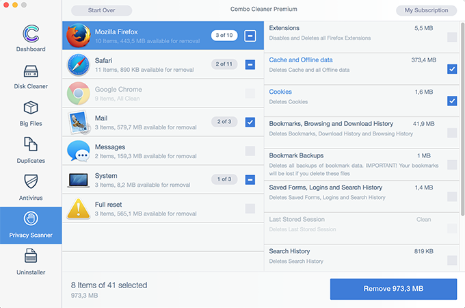Switch to the Big Files label
465x308 pixels.
click(31, 123)
